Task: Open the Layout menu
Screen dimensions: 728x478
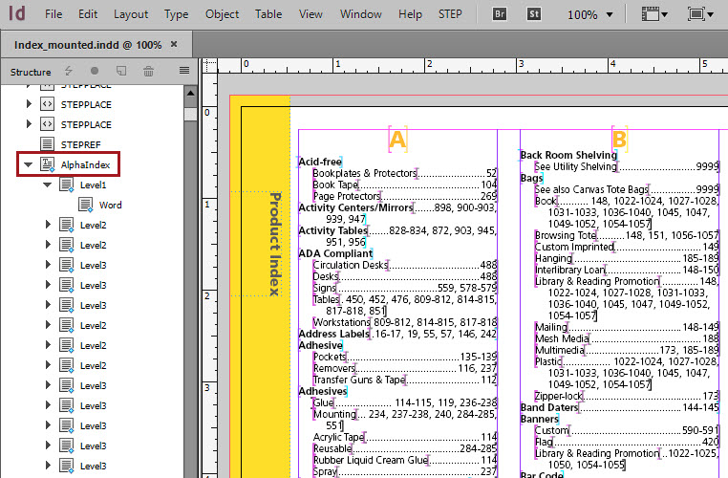Action: pos(131,14)
